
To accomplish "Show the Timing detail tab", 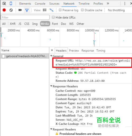I will tap(101, 51).
